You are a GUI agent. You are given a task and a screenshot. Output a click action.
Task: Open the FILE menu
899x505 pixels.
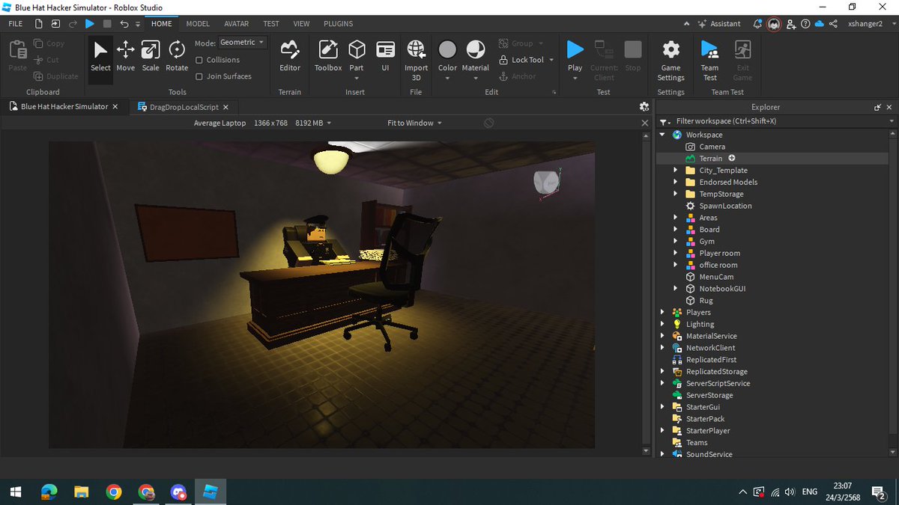click(15, 24)
